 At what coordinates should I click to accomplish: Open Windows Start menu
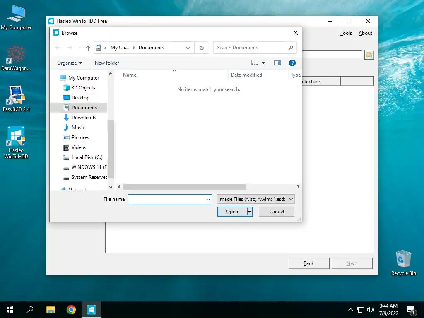(x=10, y=310)
